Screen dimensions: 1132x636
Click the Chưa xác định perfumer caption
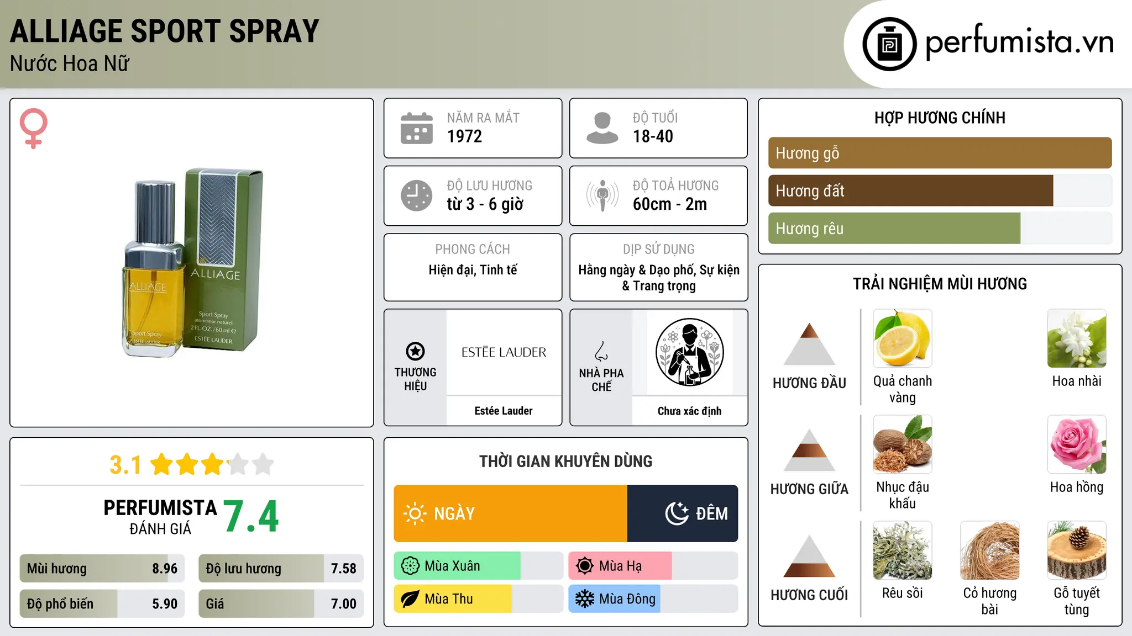(x=689, y=411)
